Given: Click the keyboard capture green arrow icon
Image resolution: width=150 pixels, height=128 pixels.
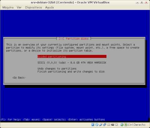Looking at the screenshot, I should click(x=126, y=125).
